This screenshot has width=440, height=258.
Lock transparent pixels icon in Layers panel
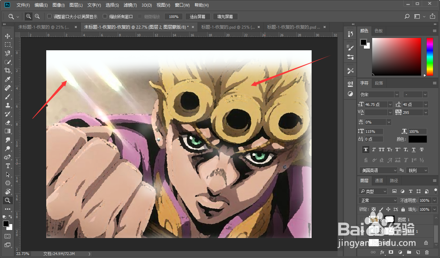373,209
